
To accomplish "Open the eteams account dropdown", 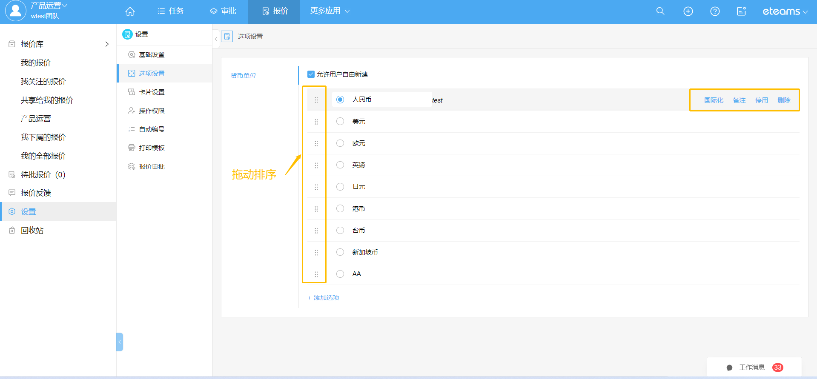I will pos(785,11).
